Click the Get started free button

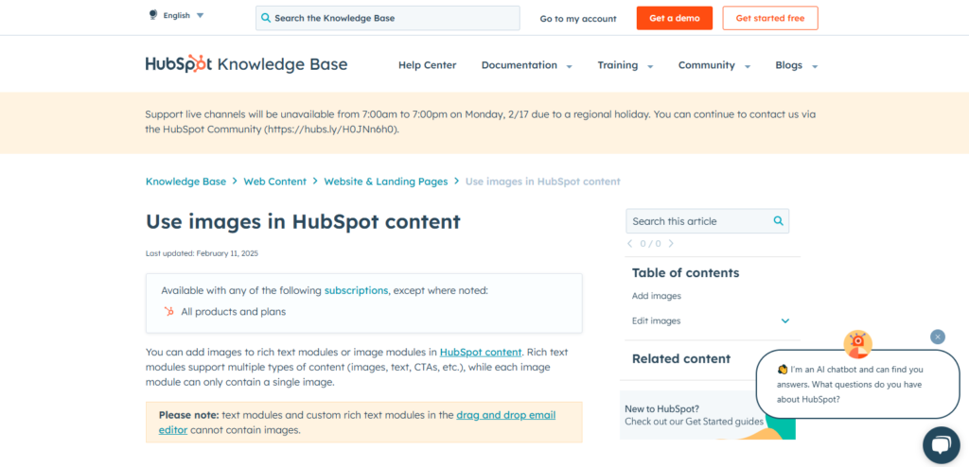770,18
